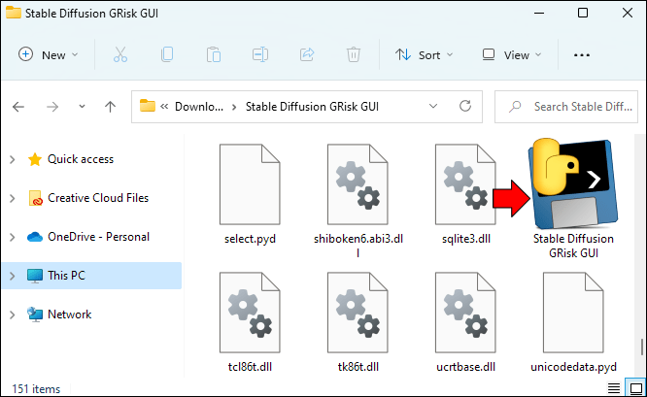The height and width of the screenshot is (397, 647).
Task: Switch to details list view layout
Action: pos(614,388)
